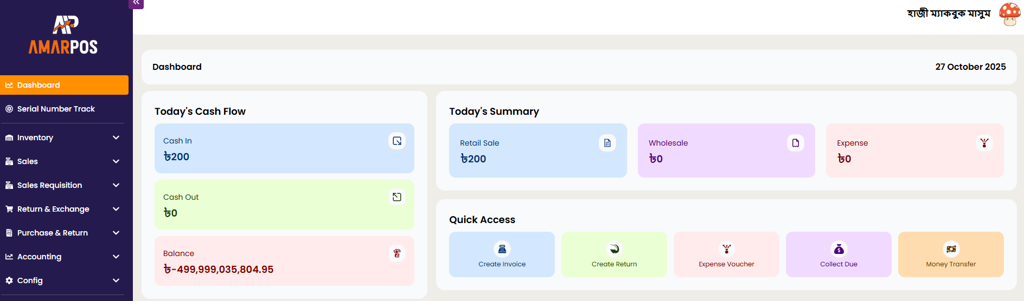
Task: Expand the Sales menu chevron
Action: (x=116, y=161)
